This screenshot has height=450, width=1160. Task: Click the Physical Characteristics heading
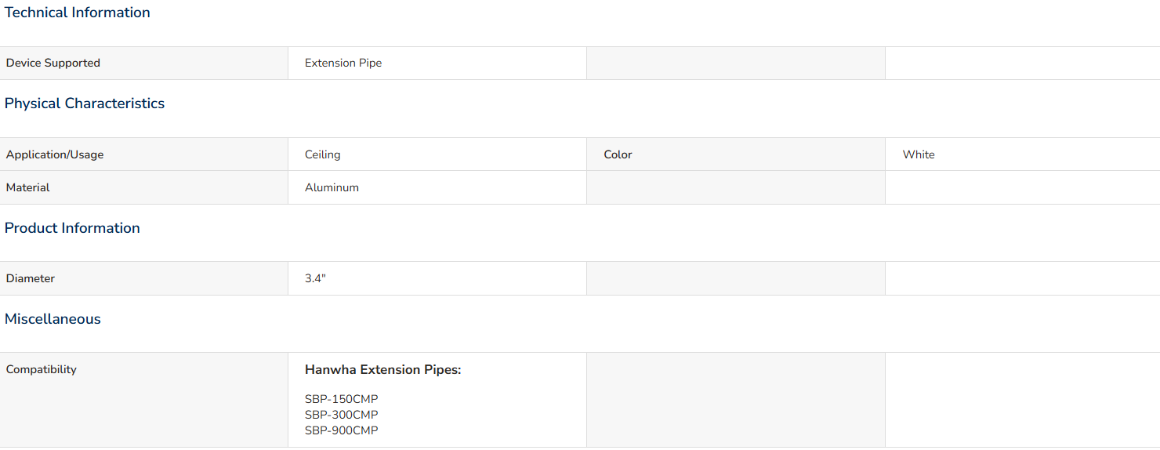coord(85,103)
